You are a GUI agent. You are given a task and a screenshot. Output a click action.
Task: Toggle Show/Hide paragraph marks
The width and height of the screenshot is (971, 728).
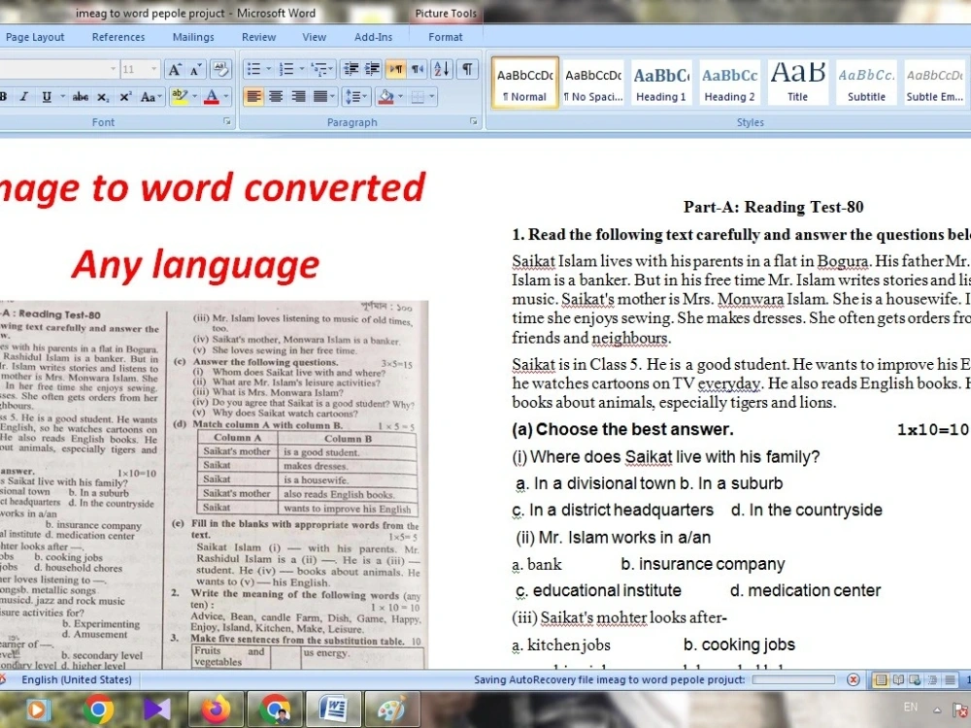point(468,69)
